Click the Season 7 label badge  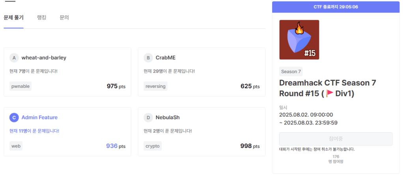291,71
